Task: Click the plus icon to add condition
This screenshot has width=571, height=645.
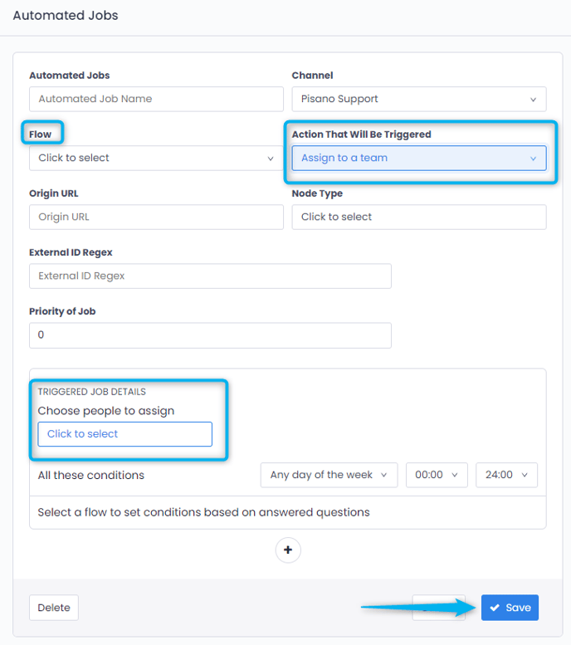Action: [x=288, y=550]
